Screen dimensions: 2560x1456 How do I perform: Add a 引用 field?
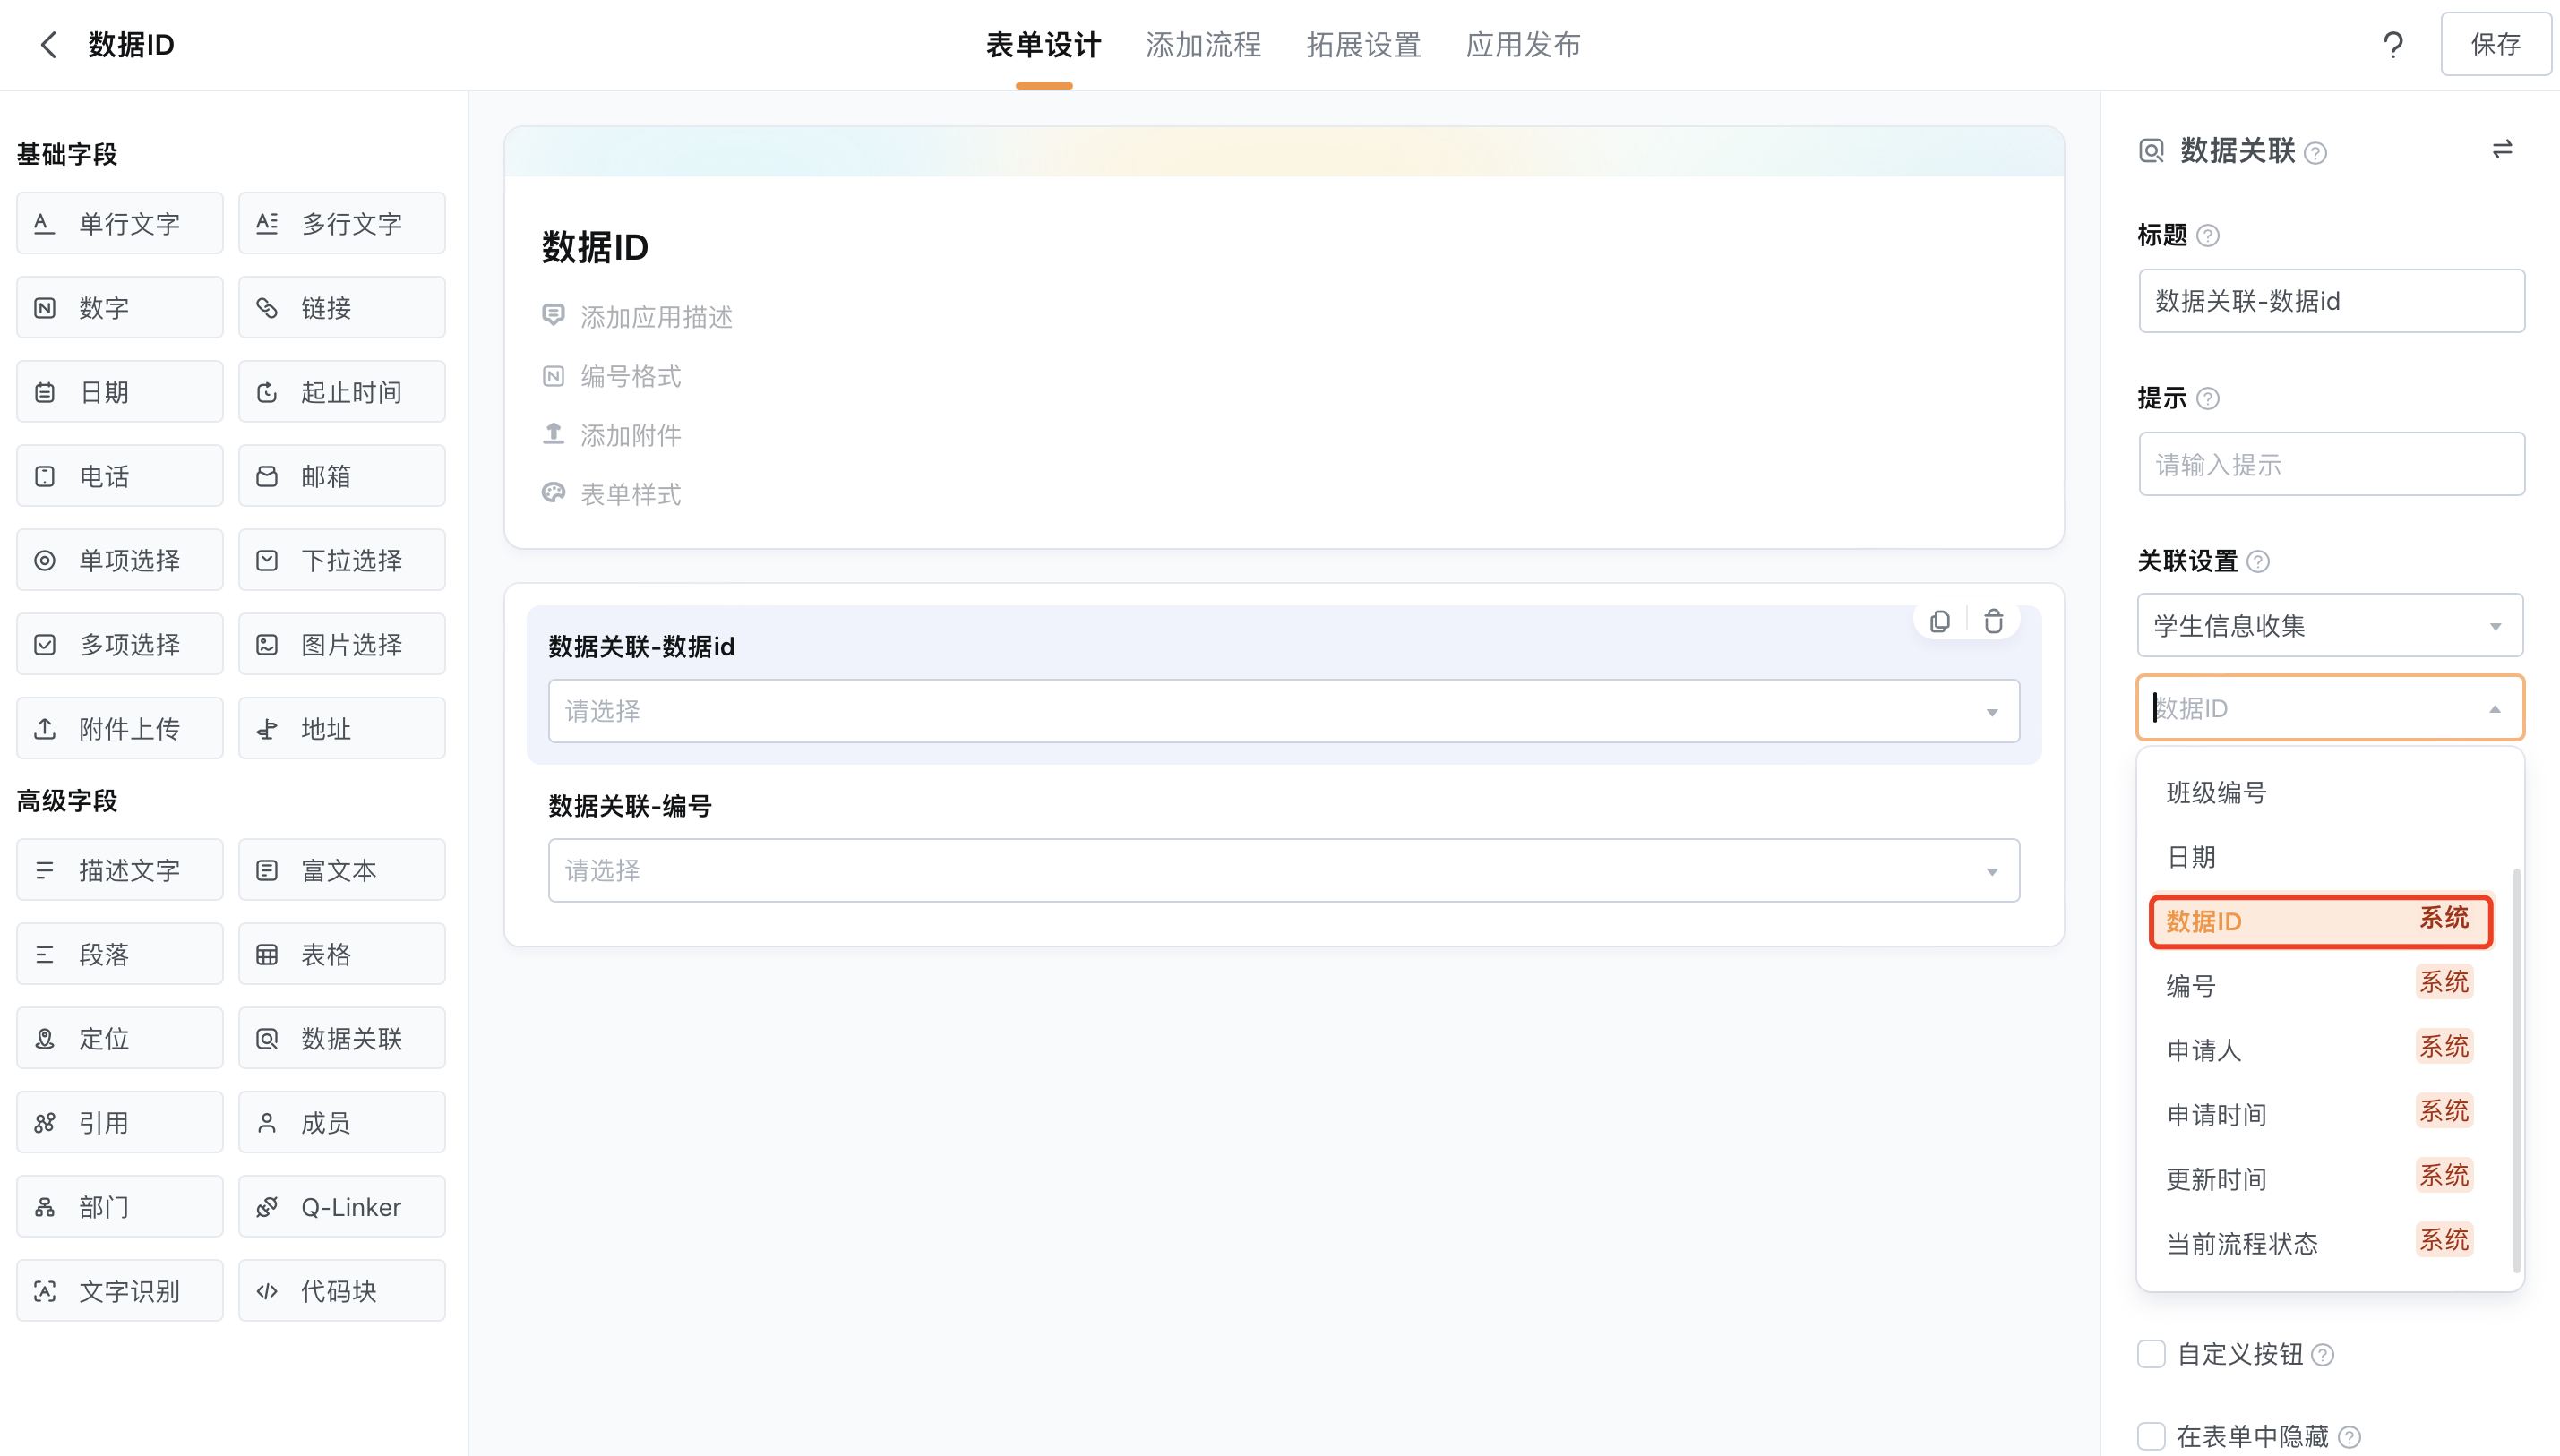coord(120,1121)
